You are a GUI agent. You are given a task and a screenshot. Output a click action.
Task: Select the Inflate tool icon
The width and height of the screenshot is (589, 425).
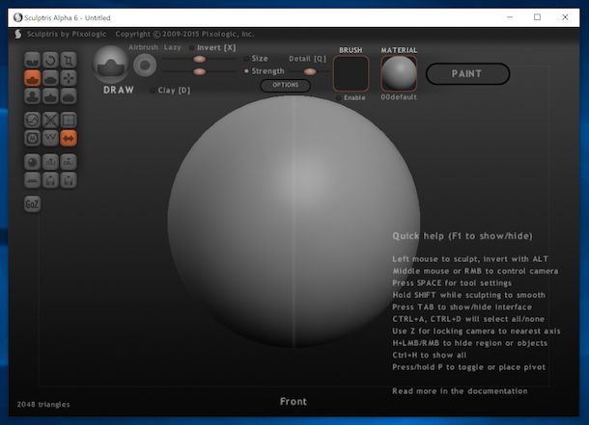point(32,96)
